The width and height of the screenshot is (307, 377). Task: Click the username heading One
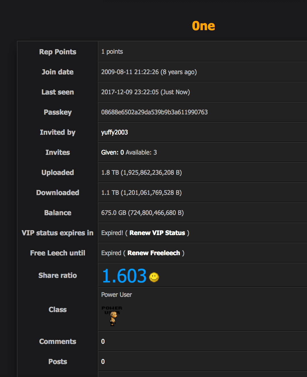point(203,26)
